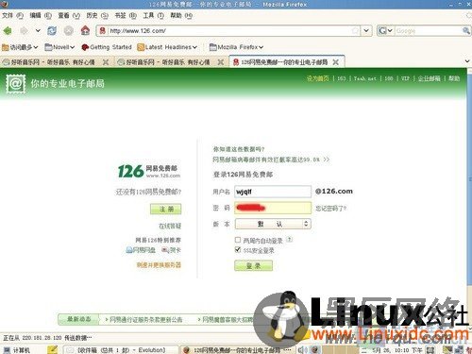Click the 注册 register button
This screenshot has width=472, height=354.
point(166,209)
